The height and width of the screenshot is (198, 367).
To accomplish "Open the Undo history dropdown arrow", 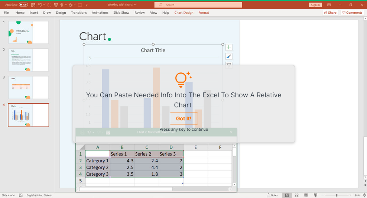I will (x=44, y=5).
